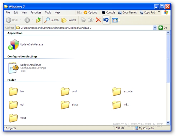Click the red Delete X icon
Viewport: 176px width, 136px height.
point(98,20)
